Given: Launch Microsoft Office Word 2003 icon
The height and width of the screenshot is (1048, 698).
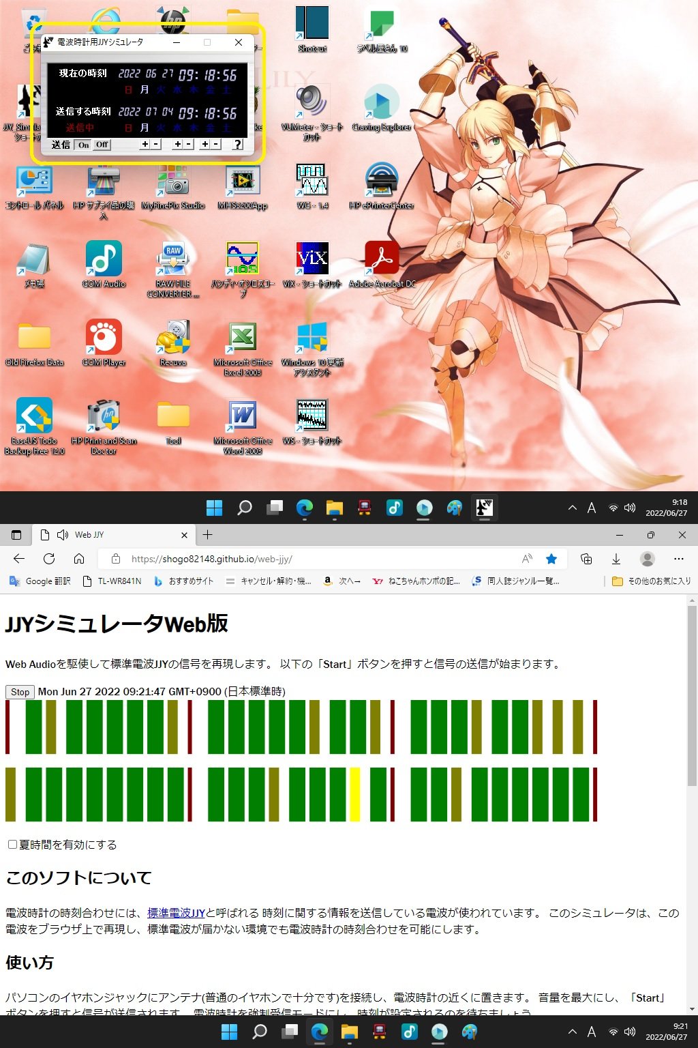Looking at the screenshot, I should click(x=243, y=427).
